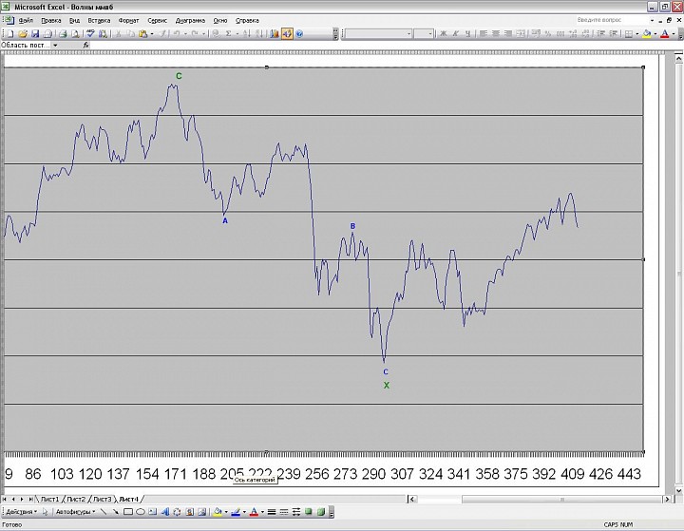Create a new workbook with New icon
The image size is (684, 531).
[10, 33]
